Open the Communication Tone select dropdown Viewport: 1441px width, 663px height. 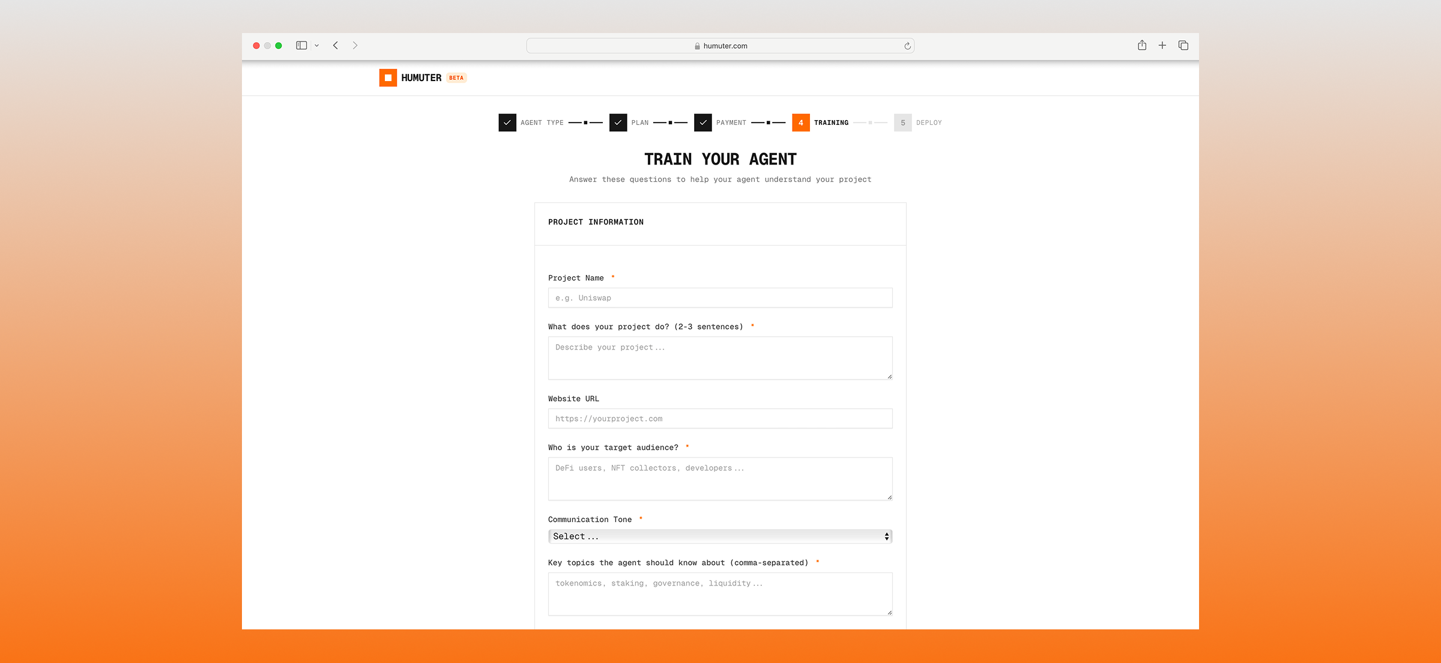(x=720, y=536)
